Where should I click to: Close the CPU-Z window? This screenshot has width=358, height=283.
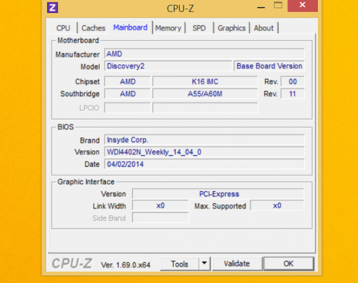[x=303, y=6]
